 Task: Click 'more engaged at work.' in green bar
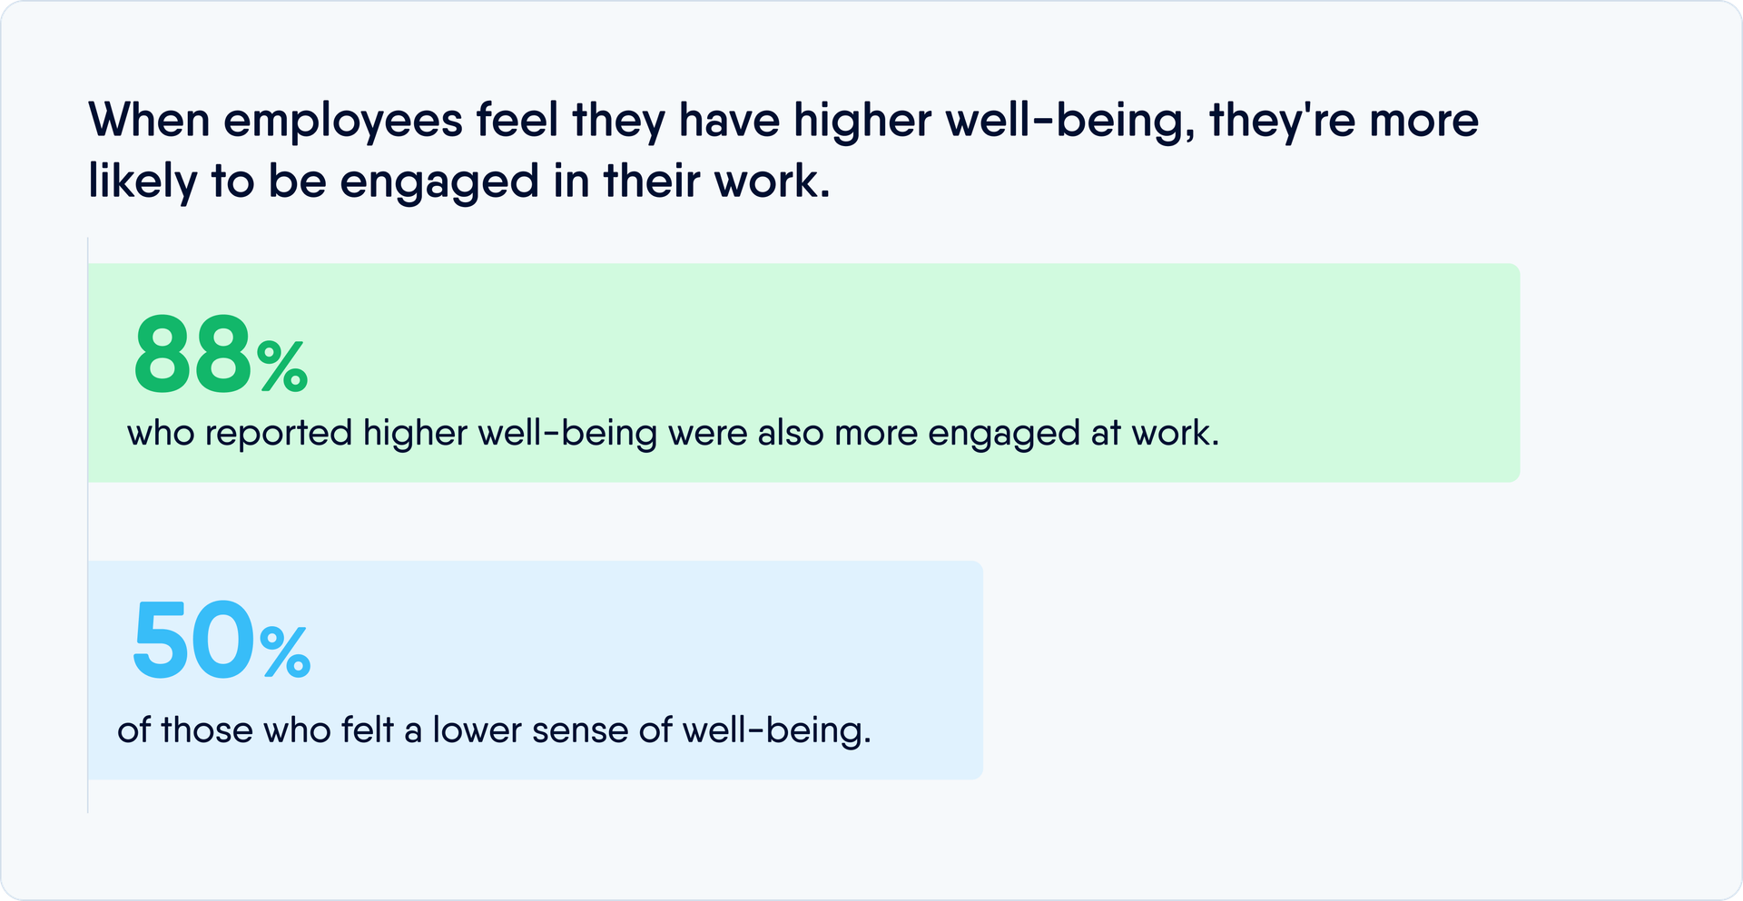(x=1026, y=434)
